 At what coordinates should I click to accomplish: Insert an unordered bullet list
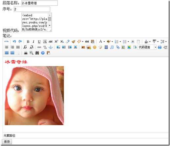(125, 42)
